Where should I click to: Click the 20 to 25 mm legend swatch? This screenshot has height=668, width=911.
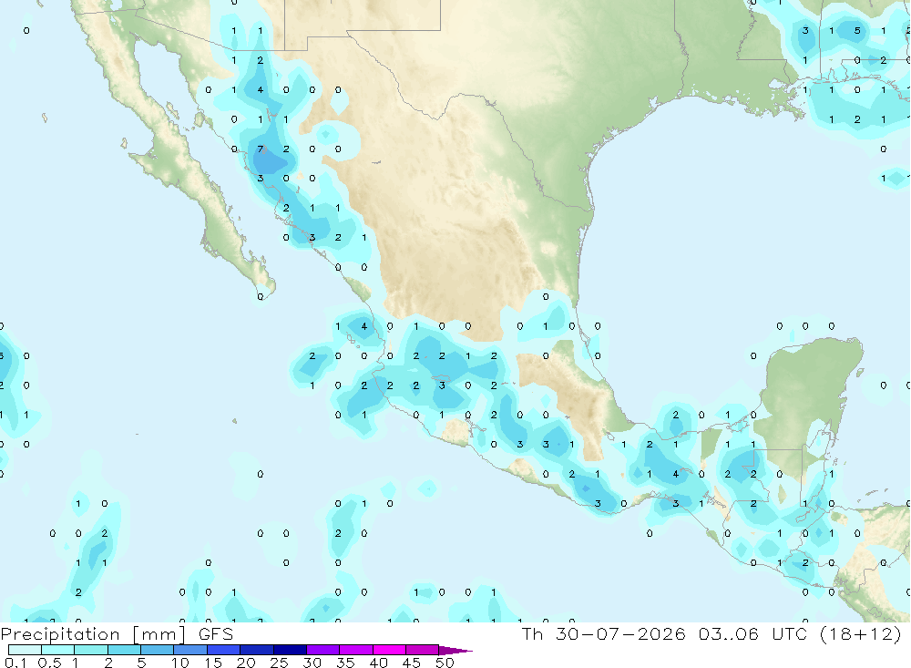(257, 650)
